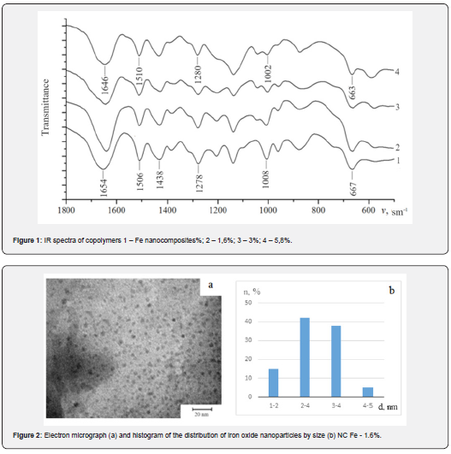Click the small 4-5 histogram bar

(368, 392)
